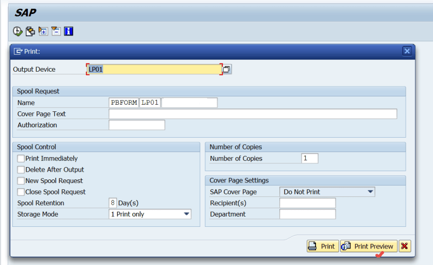Click the expand-all icon with plus sign
Viewport: 433px width, 265px height.
(43, 31)
